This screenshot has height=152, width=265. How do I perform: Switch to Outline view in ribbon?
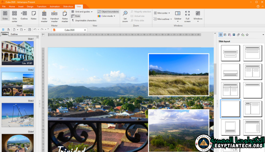[x=24, y=15]
